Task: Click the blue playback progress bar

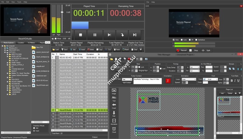Action: pos(80,25)
